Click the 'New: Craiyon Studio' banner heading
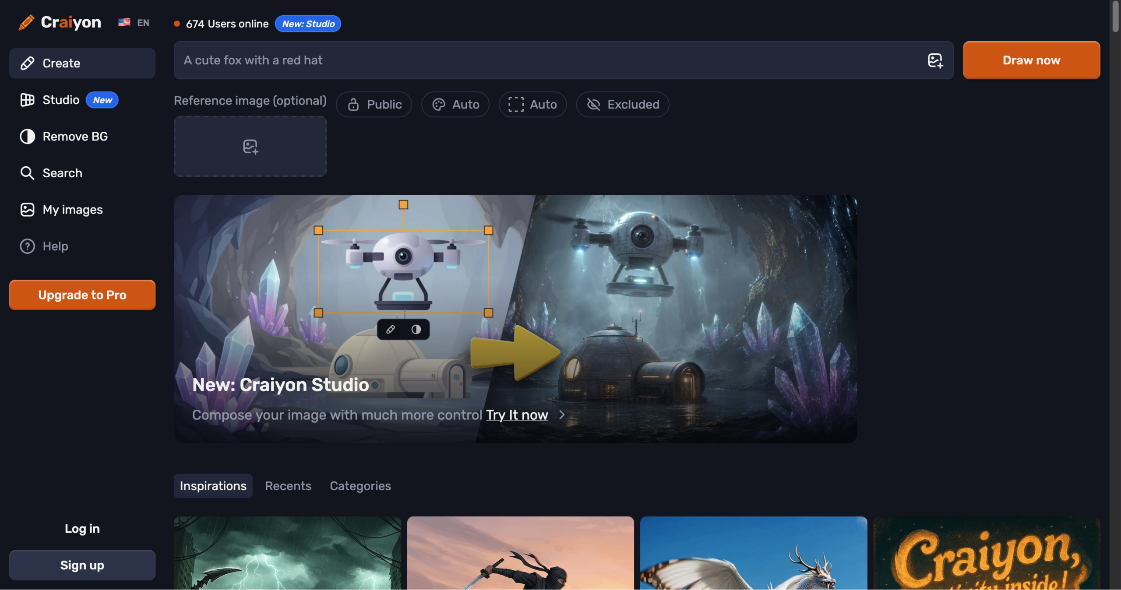 click(x=281, y=385)
